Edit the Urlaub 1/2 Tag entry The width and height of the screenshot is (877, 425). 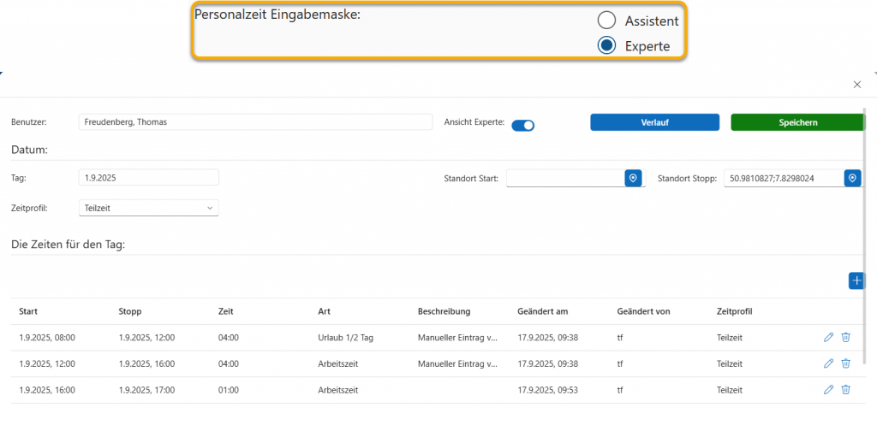point(828,338)
